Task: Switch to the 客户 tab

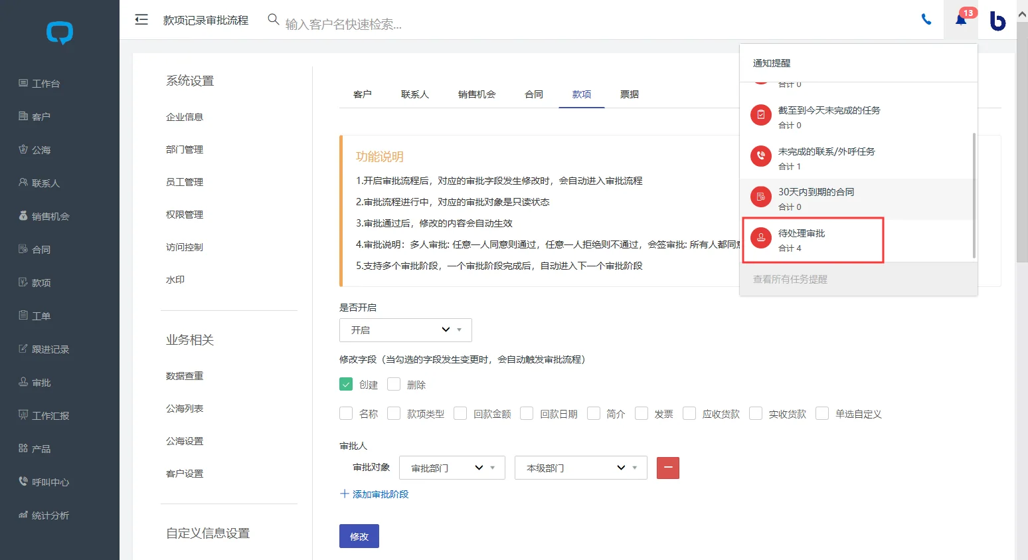Action: [363, 94]
